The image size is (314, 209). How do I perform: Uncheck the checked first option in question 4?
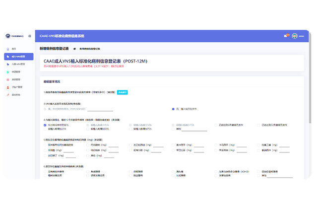(45, 125)
